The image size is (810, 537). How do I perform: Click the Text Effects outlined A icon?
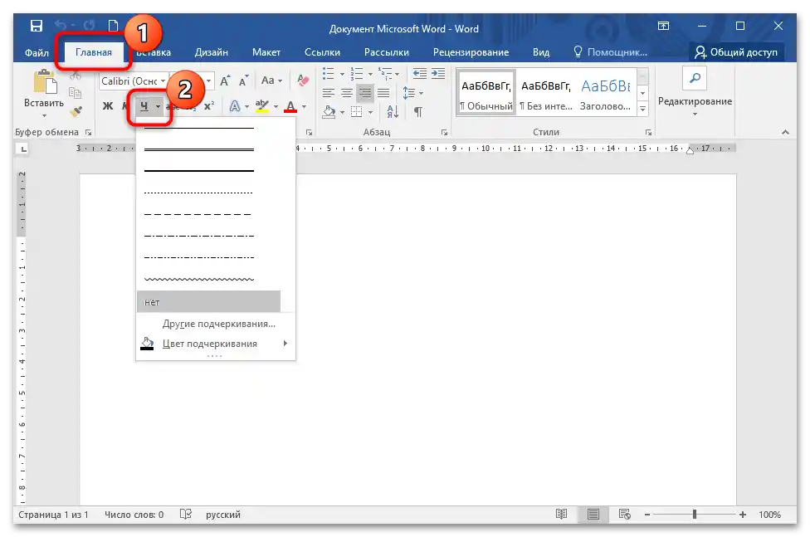(x=235, y=106)
